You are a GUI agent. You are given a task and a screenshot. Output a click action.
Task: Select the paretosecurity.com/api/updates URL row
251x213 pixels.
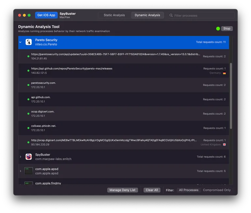[x=124, y=56]
